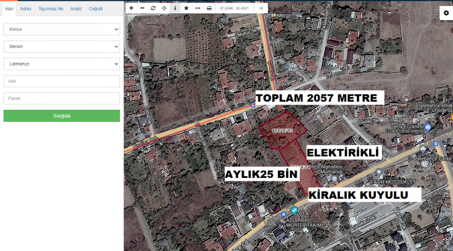Focus the Ada input field
Screen dimensions: 453x251
62,81
